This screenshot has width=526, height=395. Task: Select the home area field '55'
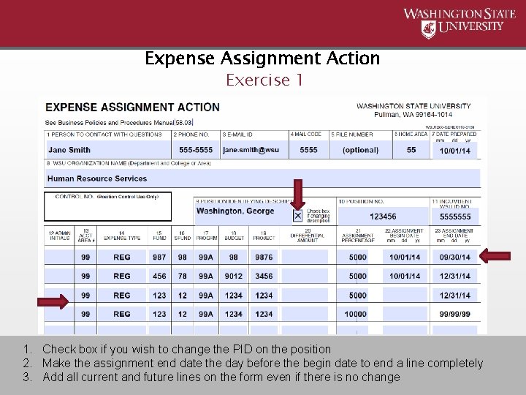[x=411, y=150]
